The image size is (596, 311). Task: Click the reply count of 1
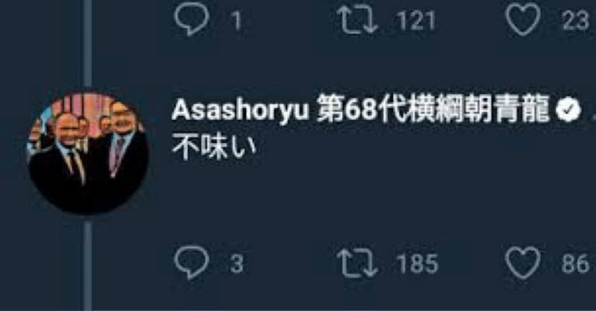237,20
